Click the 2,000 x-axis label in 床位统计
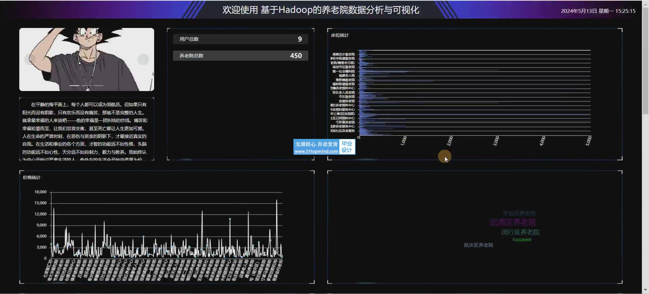This screenshot has width=649, height=294. [x=450, y=141]
